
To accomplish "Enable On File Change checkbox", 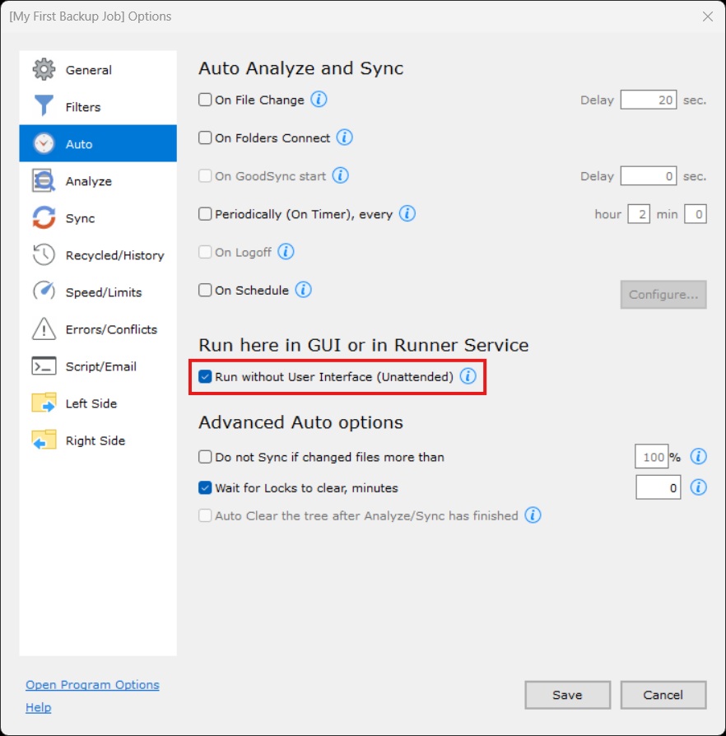I will 205,100.
